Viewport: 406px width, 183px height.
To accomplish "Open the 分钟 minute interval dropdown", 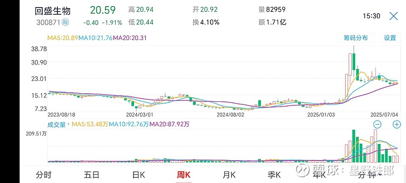I will point(370,175).
